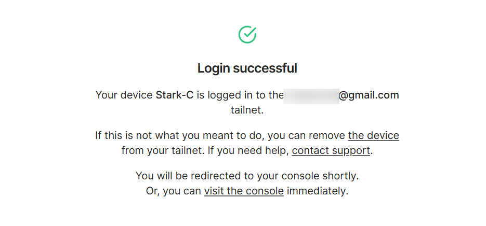
Task: Follow the "contact support" link
Action: (x=331, y=151)
